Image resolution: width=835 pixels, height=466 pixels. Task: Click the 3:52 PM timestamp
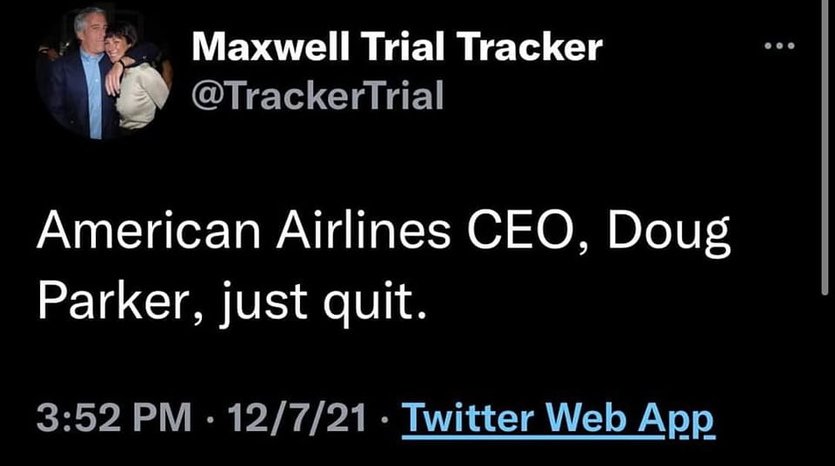point(113,419)
